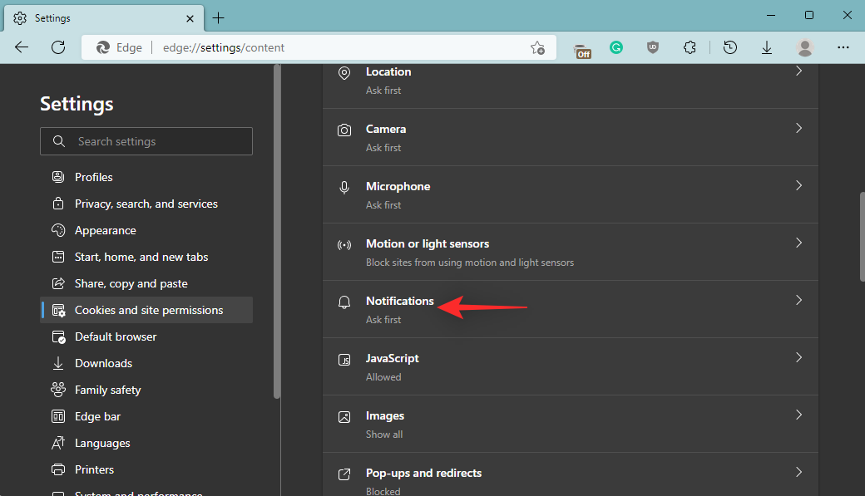Refresh the current page
The width and height of the screenshot is (865, 496).
[58, 48]
